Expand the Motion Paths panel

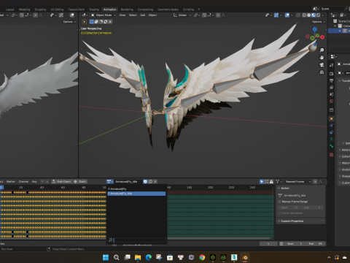[345, 163]
